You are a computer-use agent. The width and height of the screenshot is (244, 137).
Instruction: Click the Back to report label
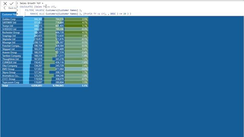[12, 8]
